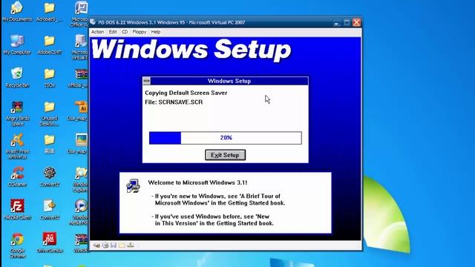Open the Edit menu in Virtual PC

pyautogui.click(x=113, y=32)
